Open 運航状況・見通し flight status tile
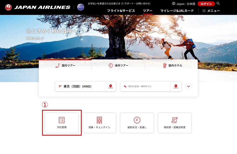This screenshot has width=237, height=154. [x=137, y=123]
